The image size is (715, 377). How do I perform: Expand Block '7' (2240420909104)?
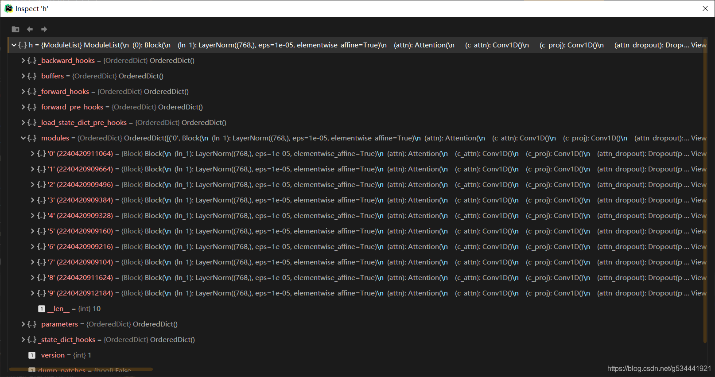tap(32, 262)
